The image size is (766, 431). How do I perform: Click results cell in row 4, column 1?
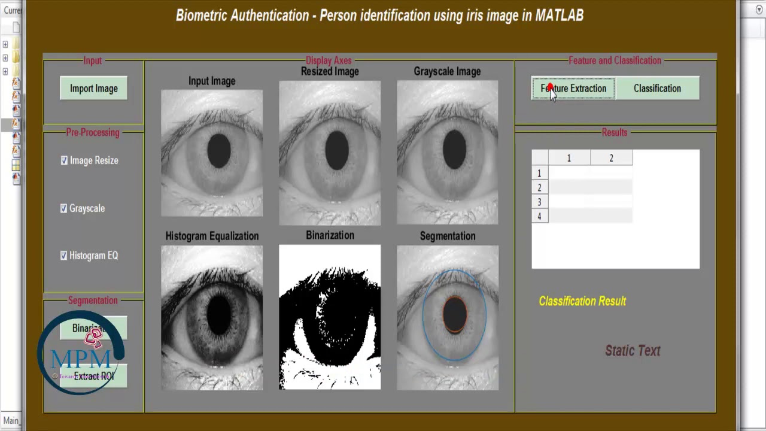(569, 216)
